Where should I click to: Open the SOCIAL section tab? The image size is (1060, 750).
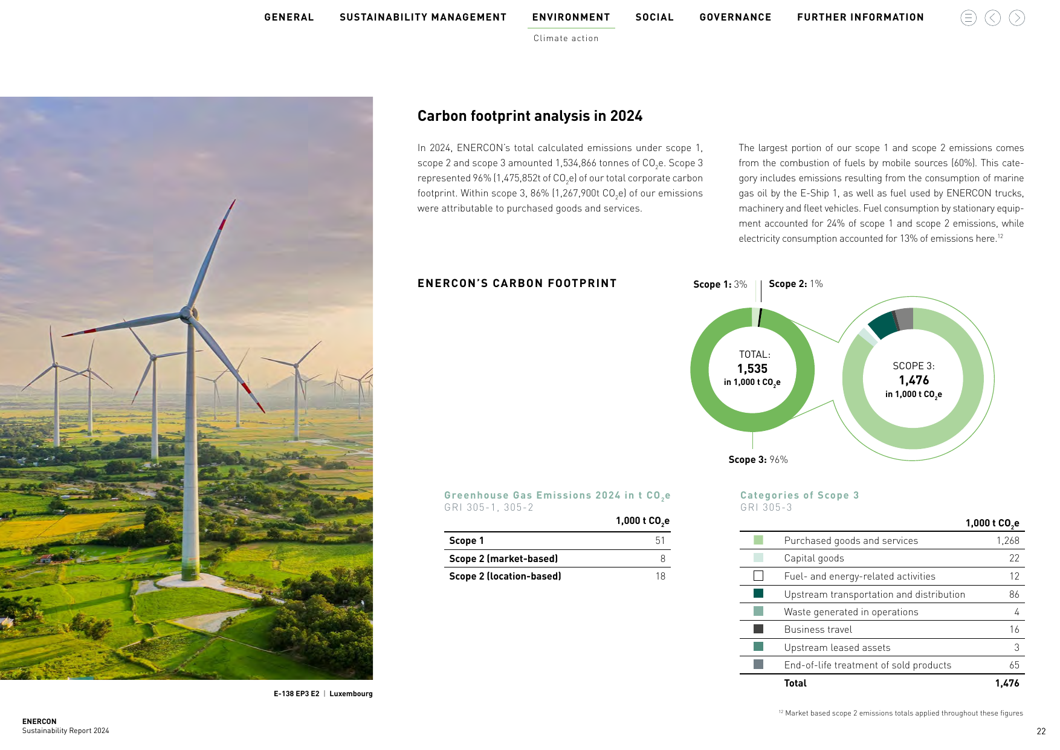(x=654, y=18)
